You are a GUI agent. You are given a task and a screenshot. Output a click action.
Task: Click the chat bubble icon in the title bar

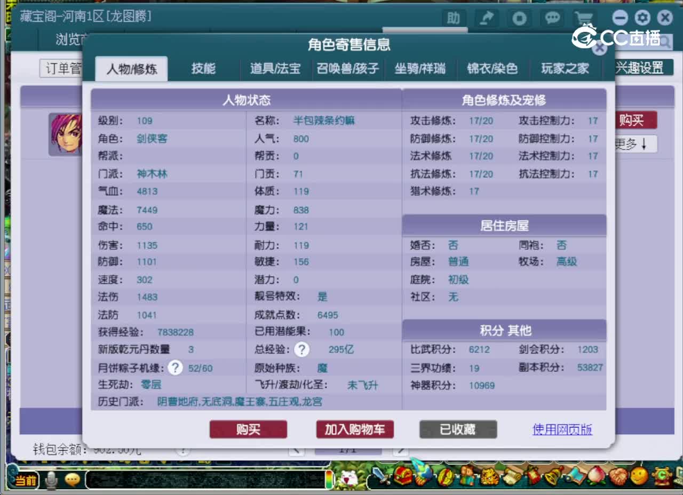pos(552,18)
